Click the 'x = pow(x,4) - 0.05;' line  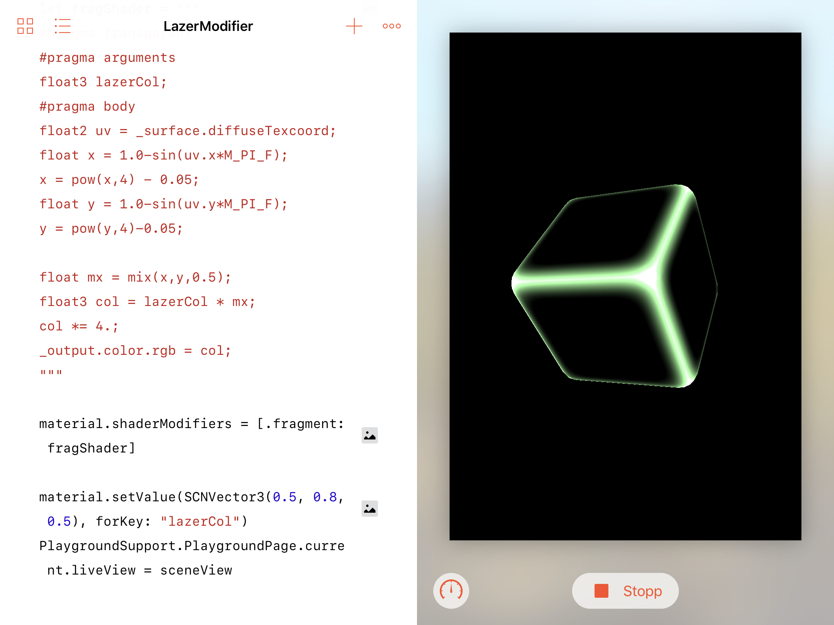pos(119,180)
